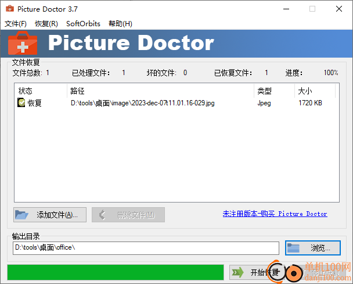Click the recovered status checkmark icon
This screenshot has height=284, width=353.
21,102
